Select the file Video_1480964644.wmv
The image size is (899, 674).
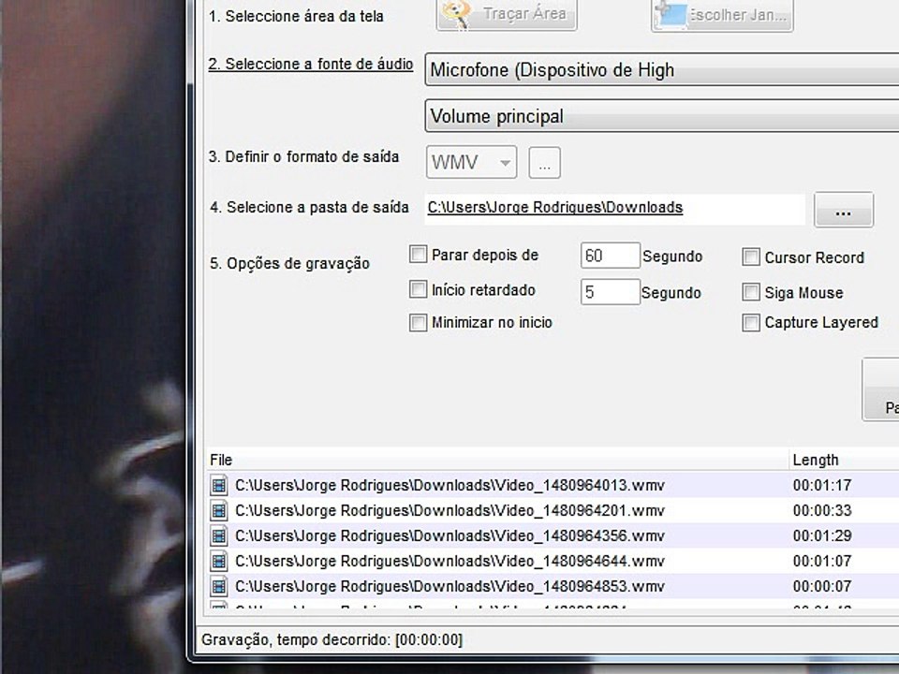tap(449, 561)
